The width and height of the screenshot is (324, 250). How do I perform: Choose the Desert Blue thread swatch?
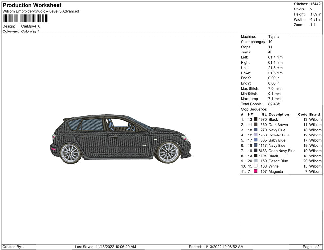point(256,161)
